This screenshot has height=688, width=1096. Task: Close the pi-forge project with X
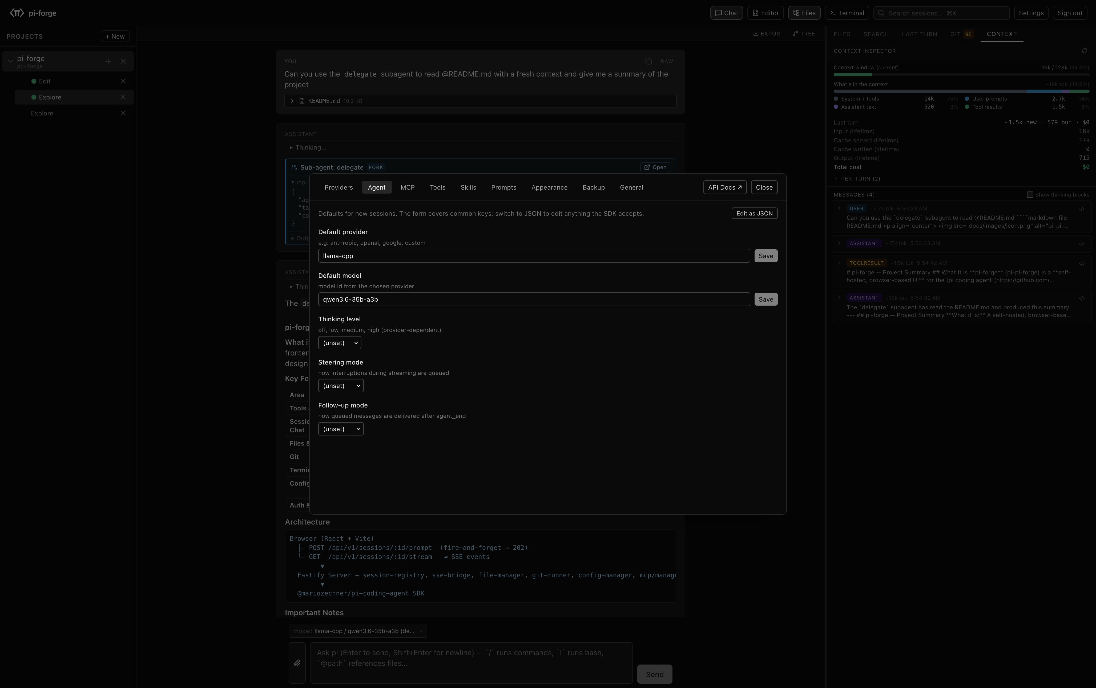tap(123, 61)
